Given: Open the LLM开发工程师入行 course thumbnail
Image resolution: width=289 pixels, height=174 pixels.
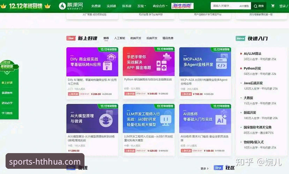Looking at the screenshot, I should tap(149, 119).
